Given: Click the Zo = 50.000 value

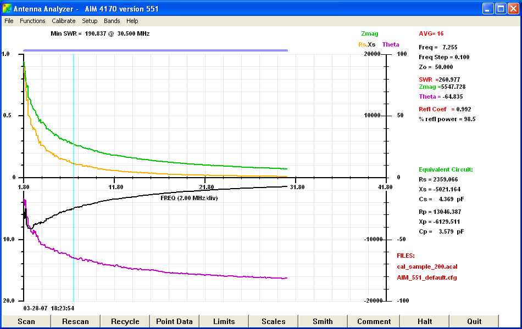Looking at the screenshot, I should pyautogui.click(x=436, y=67).
